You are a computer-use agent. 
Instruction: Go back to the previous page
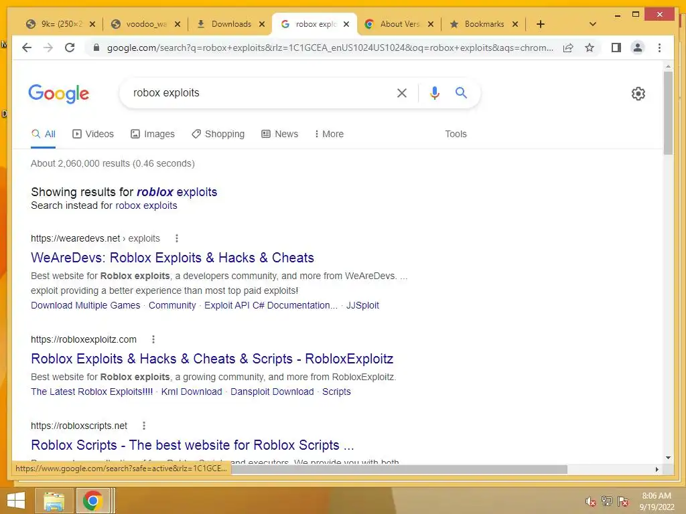27,48
